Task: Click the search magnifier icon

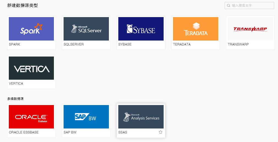Action: pos(229,6)
